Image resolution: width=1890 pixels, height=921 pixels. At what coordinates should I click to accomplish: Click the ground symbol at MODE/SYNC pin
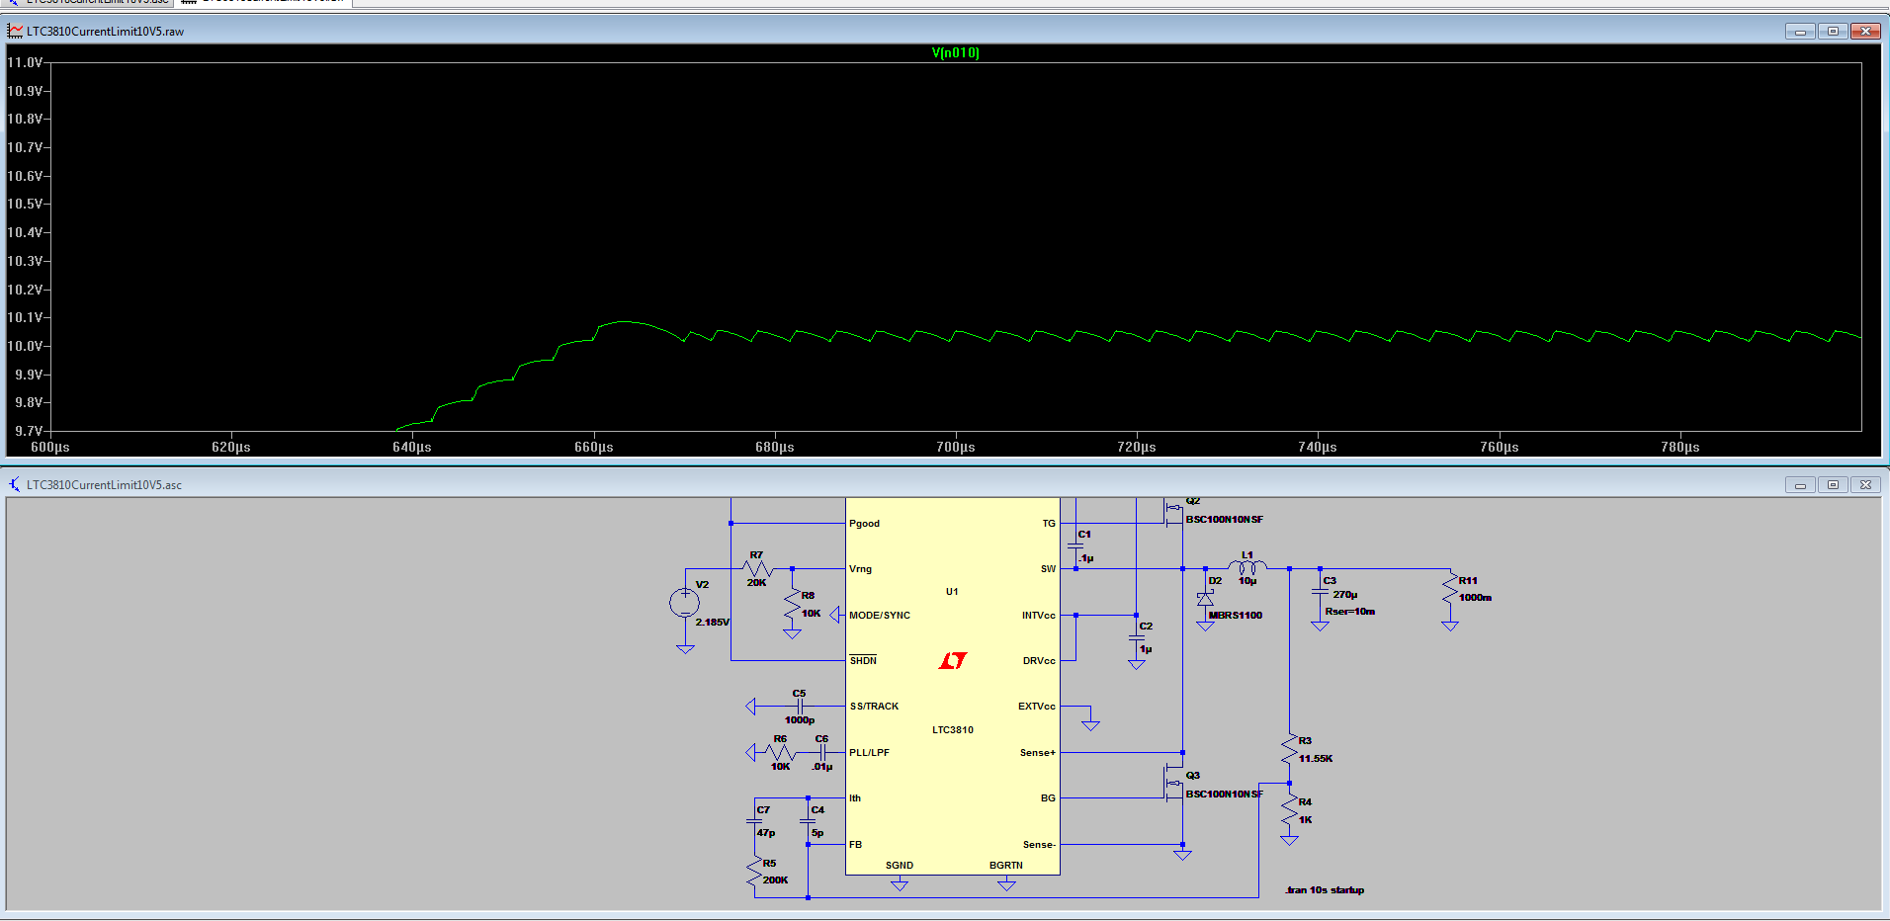pyautogui.click(x=835, y=615)
